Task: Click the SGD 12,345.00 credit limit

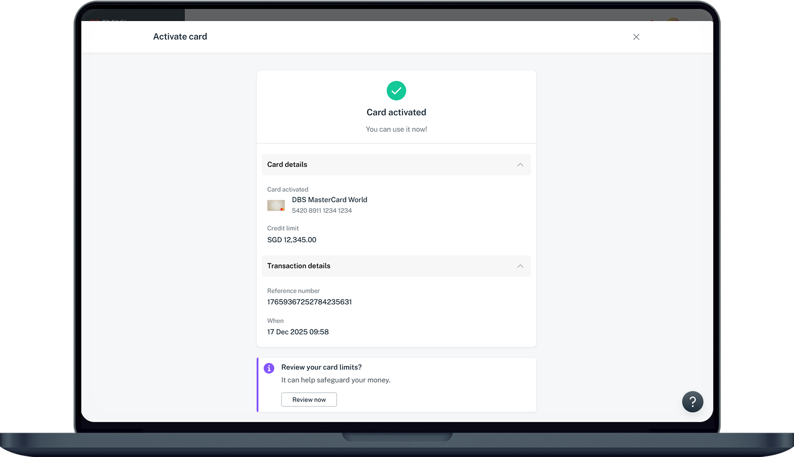Action: (291, 240)
